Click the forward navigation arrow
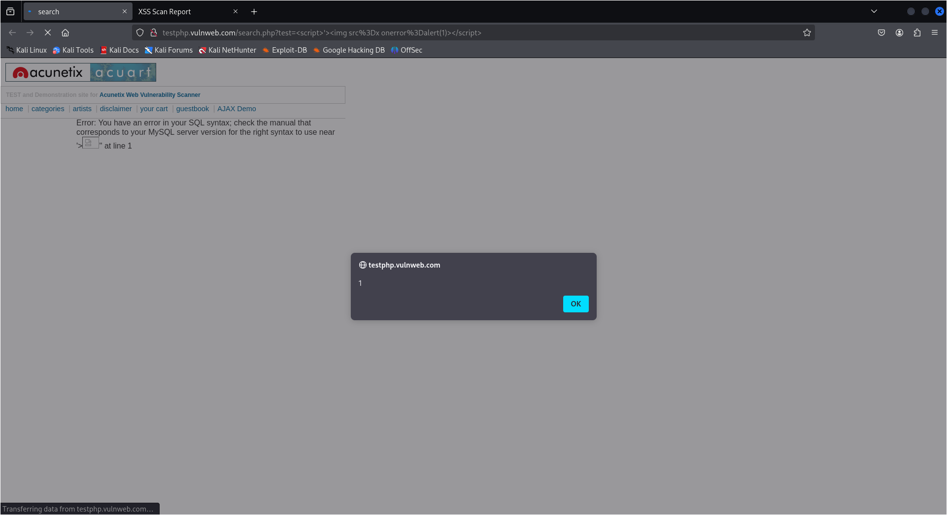 [x=30, y=32]
